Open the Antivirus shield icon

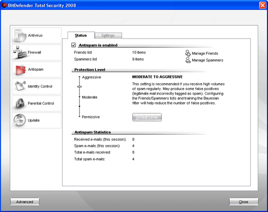pos(20,35)
